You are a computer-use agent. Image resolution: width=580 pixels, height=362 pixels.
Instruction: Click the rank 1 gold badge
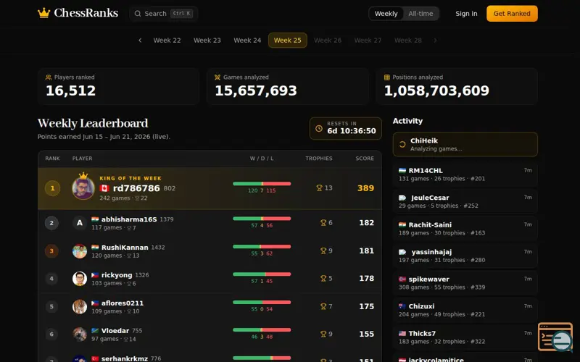pos(52,188)
